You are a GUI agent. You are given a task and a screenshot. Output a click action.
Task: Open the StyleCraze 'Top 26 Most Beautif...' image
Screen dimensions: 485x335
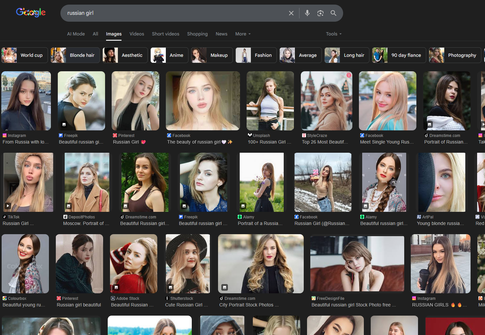click(326, 101)
